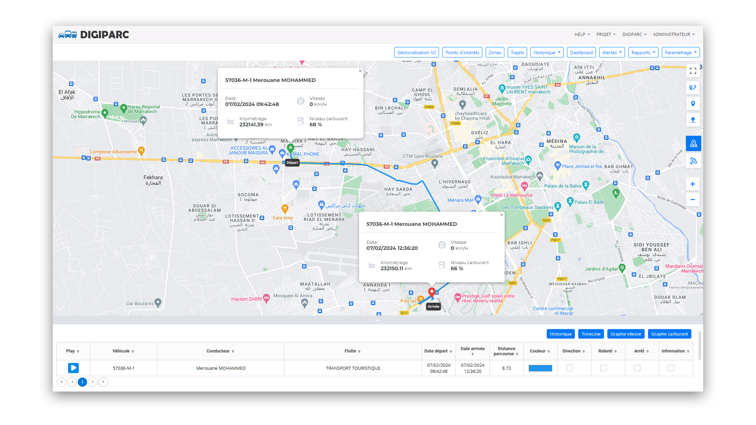Click the Place Jemaa el fna pin
The image size is (756, 425).
557,165
